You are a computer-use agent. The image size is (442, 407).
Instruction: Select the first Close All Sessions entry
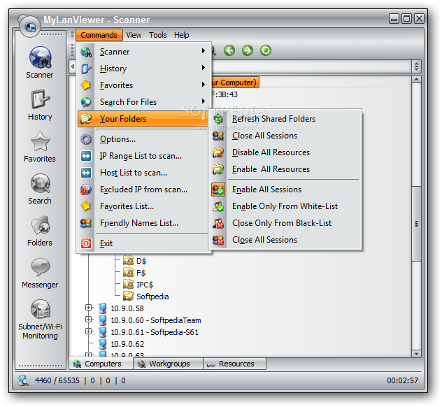pyautogui.click(x=285, y=136)
